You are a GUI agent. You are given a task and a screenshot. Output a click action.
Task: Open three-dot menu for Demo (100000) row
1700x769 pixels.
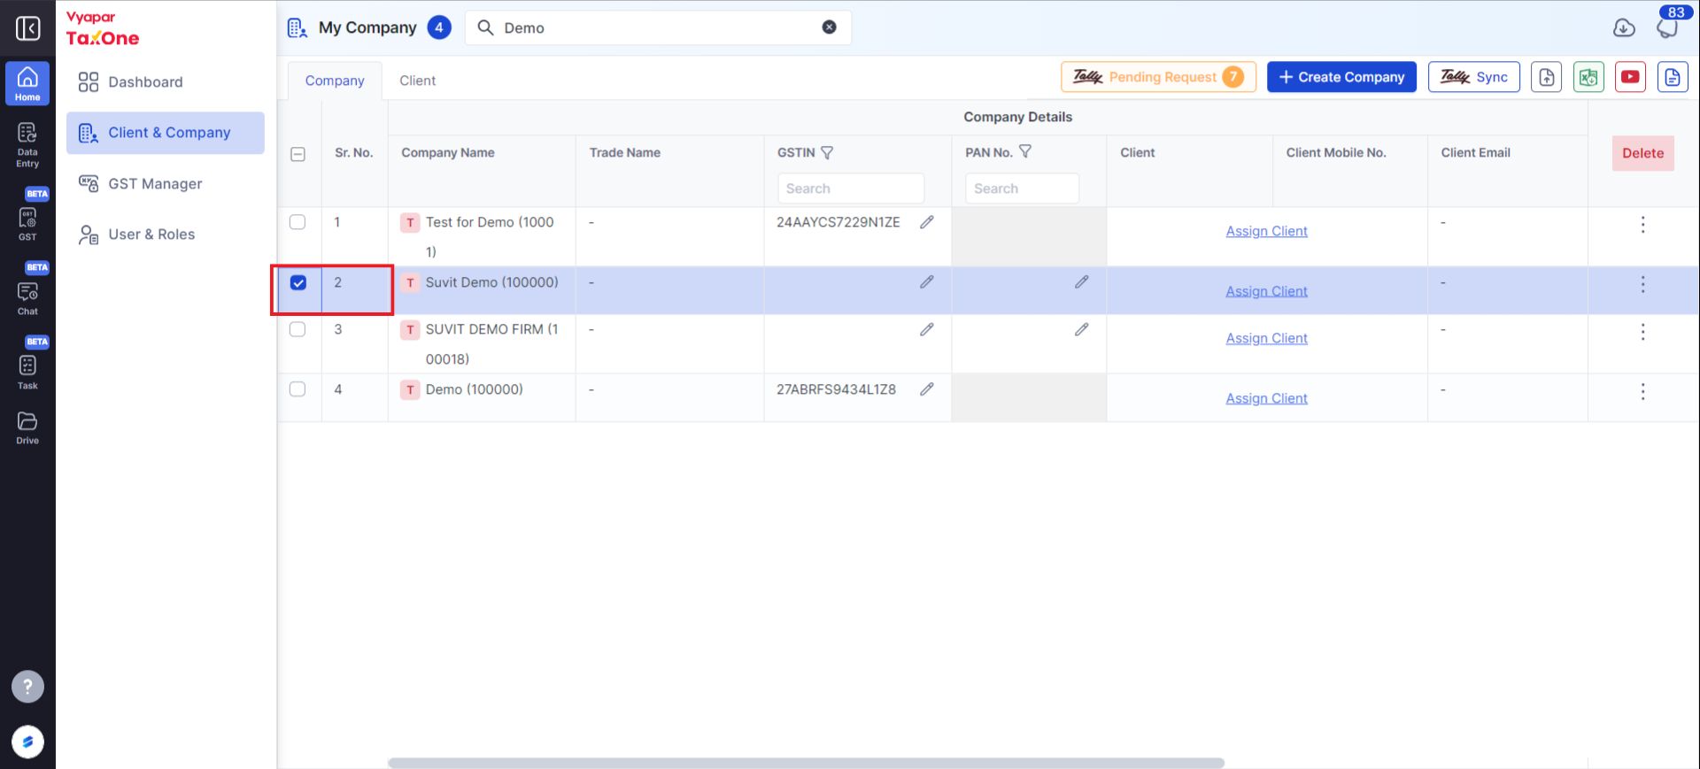coord(1642,391)
